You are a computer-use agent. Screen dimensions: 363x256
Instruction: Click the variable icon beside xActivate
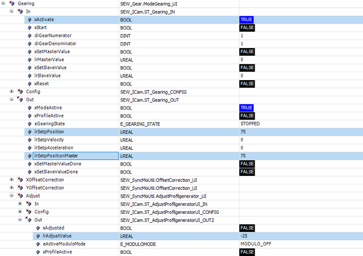click(x=29, y=19)
